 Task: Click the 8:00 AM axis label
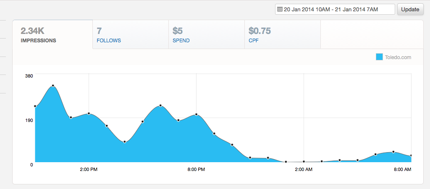click(x=403, y=170)
